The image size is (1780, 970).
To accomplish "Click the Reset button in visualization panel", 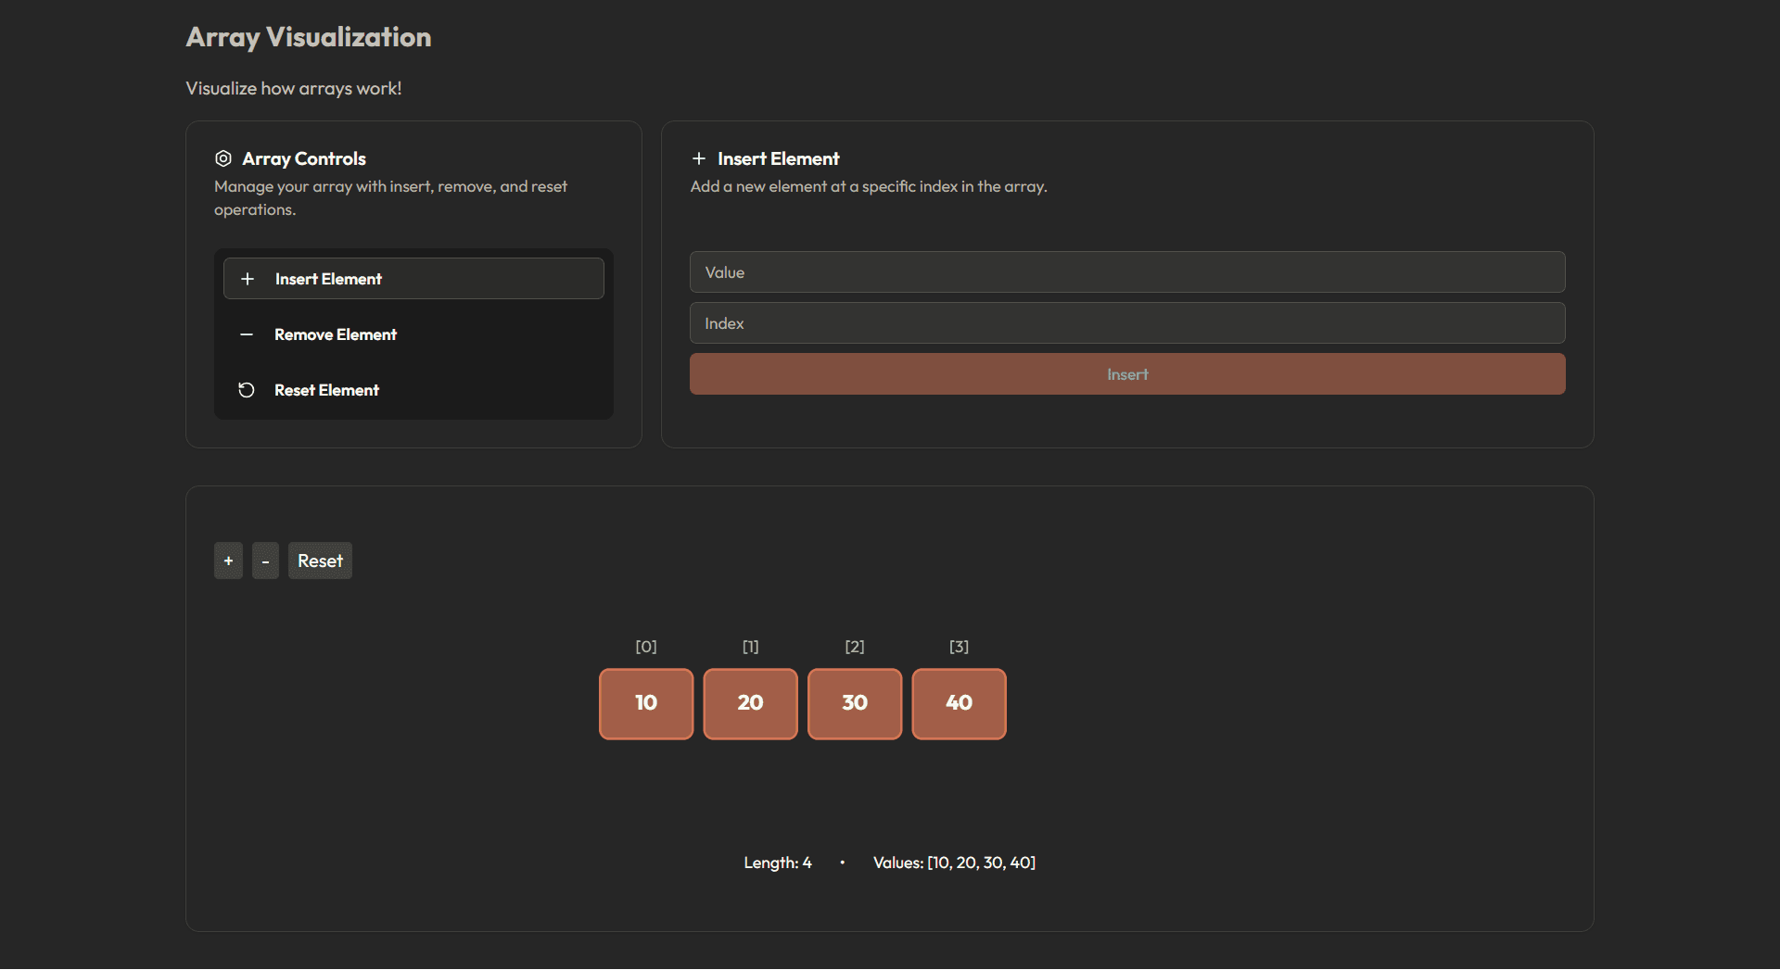I will click(x=320, y=561).
